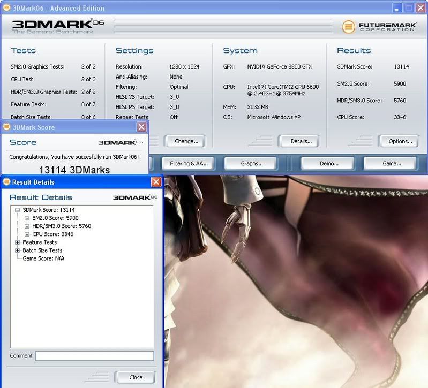The image size is (428, 388).
Task: Expand the Feature Tests tree node
Action: pyautogui.click(x=18, y=242)
